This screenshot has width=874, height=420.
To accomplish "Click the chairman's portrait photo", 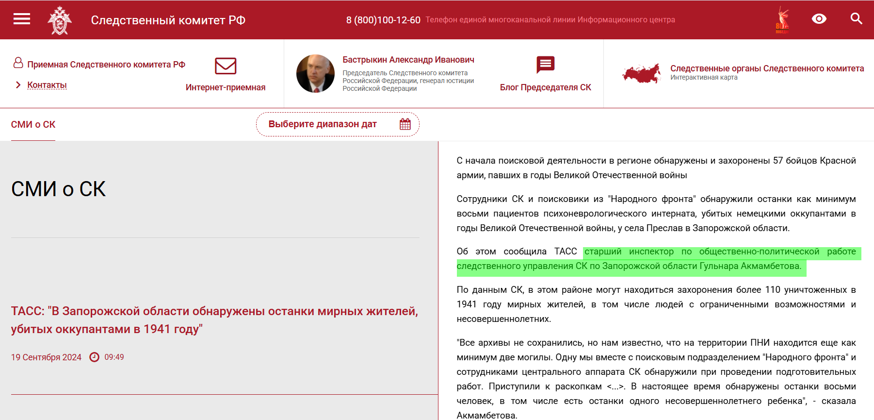I will [315, 74].
